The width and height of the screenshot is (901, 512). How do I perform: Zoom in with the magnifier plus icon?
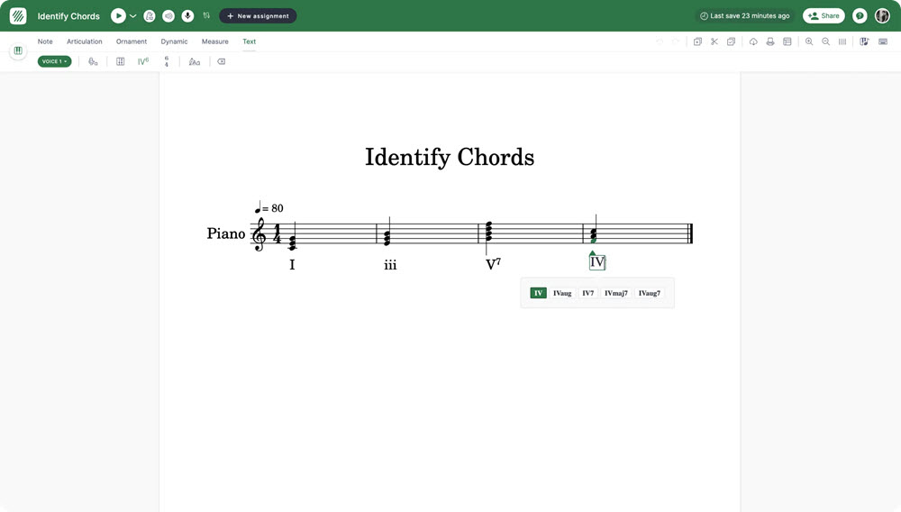(809, 41)
